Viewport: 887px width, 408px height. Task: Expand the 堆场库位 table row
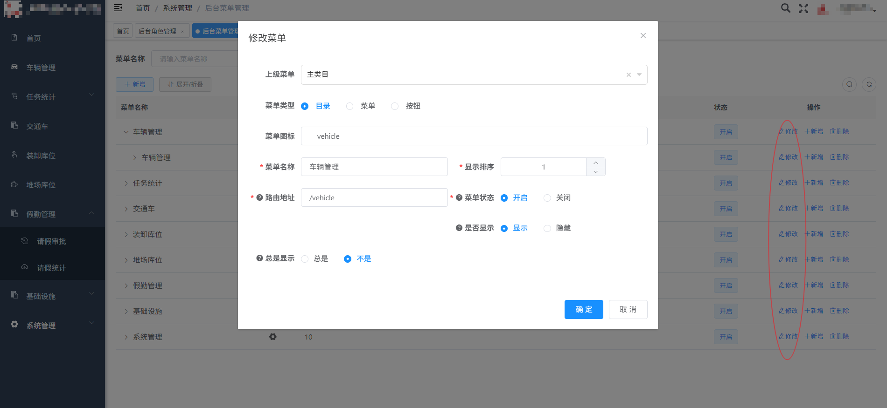click(126, 260)
